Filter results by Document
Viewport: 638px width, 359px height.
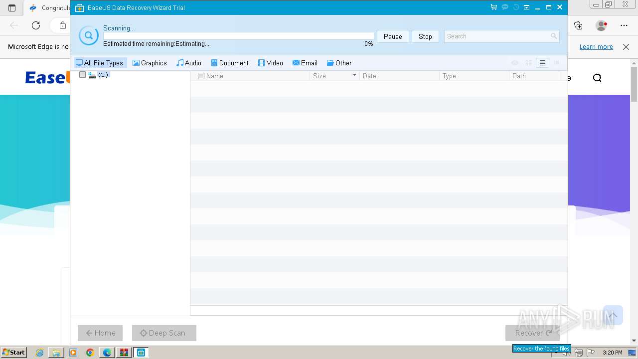230,63
